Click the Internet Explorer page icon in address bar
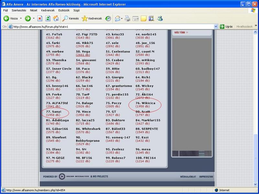The width and height of the screenshot is (259, 194). [10, 27]
